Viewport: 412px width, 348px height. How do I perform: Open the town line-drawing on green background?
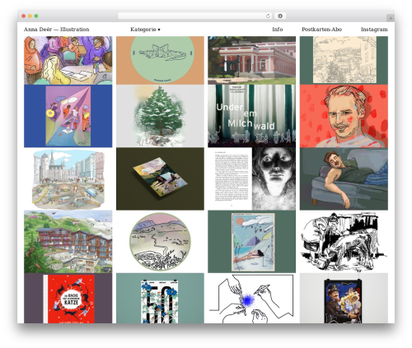344,60
